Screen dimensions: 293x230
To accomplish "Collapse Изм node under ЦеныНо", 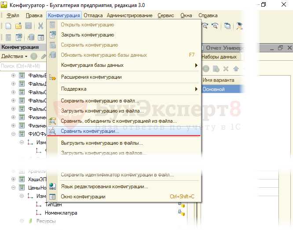I will [x=22, y=196].
